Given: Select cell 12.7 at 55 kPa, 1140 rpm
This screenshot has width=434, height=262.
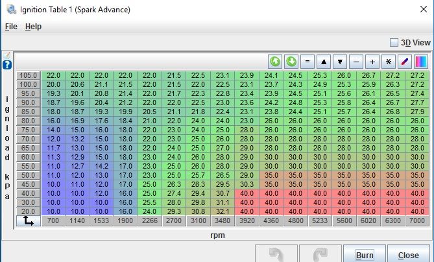Looking at the screenshot, I should pos(77,166).
